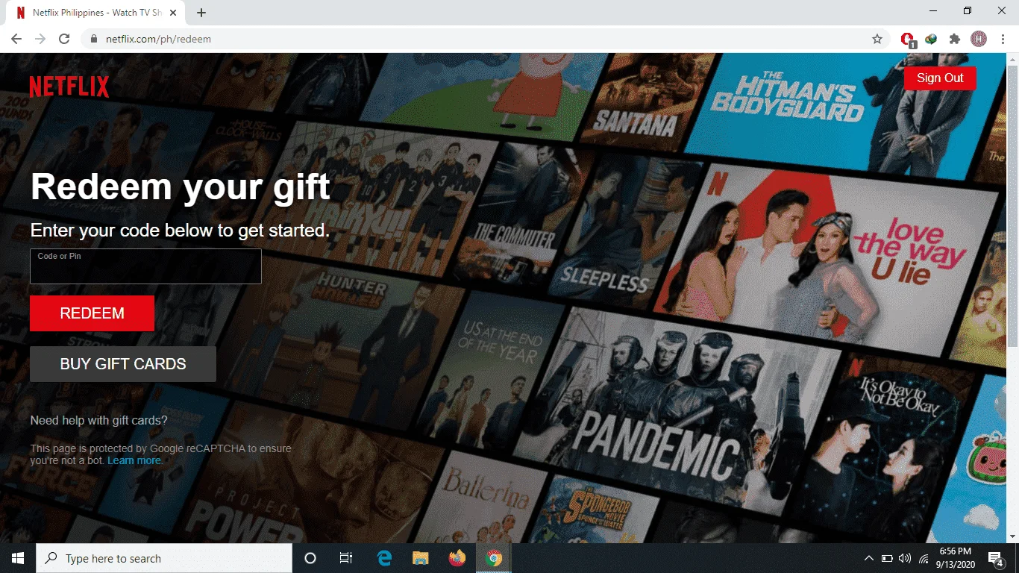Restore down the Chrome window

pos(968,11)
